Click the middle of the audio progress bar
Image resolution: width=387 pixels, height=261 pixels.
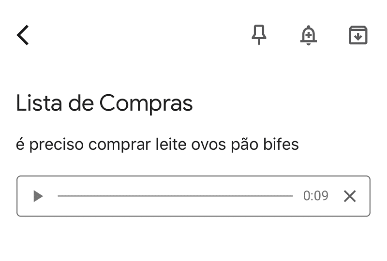(x=175, y=196)
